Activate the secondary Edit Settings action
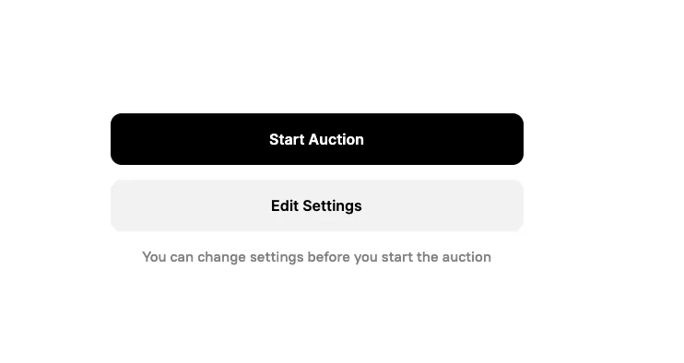This screenshot has height=363, width=684. click(x=317, y=205)
